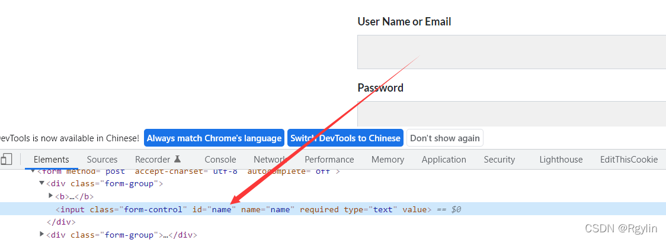The width and height of the screenshot is (666, 240).
Task: Toggle the device toolbar icon
Action: click(x=6, y=160)
